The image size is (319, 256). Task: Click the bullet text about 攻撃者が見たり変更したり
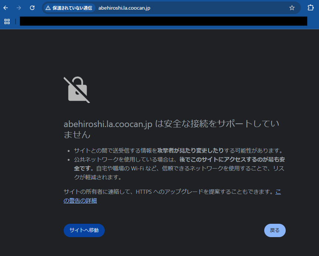click(x=179, y=150)
